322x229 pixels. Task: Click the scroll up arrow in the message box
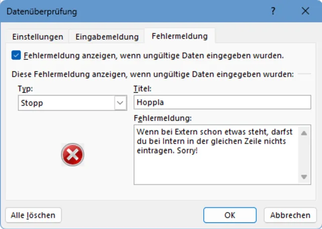coord(304,132)
